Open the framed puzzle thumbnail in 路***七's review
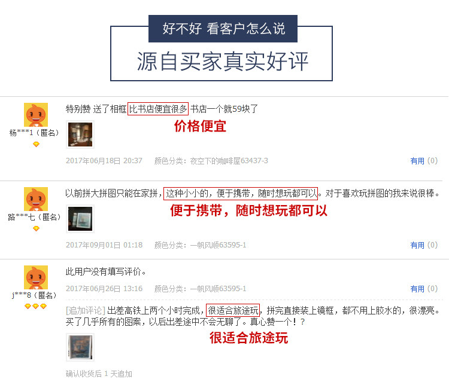449x382 pixels. coord(80,219)
